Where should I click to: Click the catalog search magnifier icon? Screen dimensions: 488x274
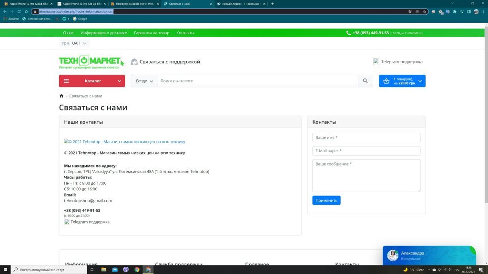click(x=365, y=81)
